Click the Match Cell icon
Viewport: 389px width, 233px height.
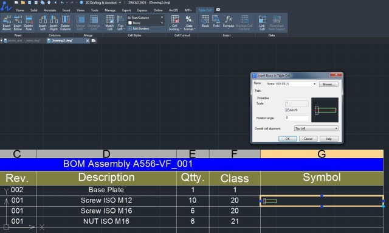[x=109, y=23]
